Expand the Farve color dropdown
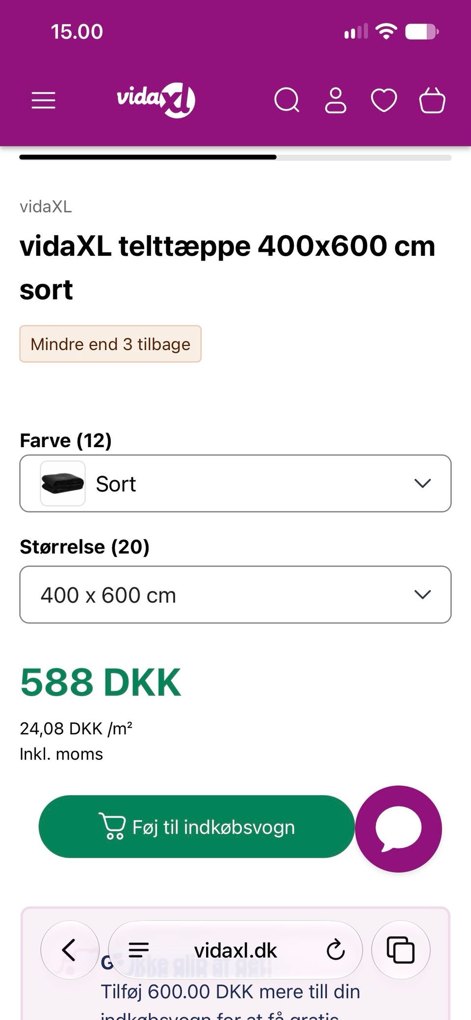The image size is (471, 1020). pyautogui.click(x=235, y=483)
